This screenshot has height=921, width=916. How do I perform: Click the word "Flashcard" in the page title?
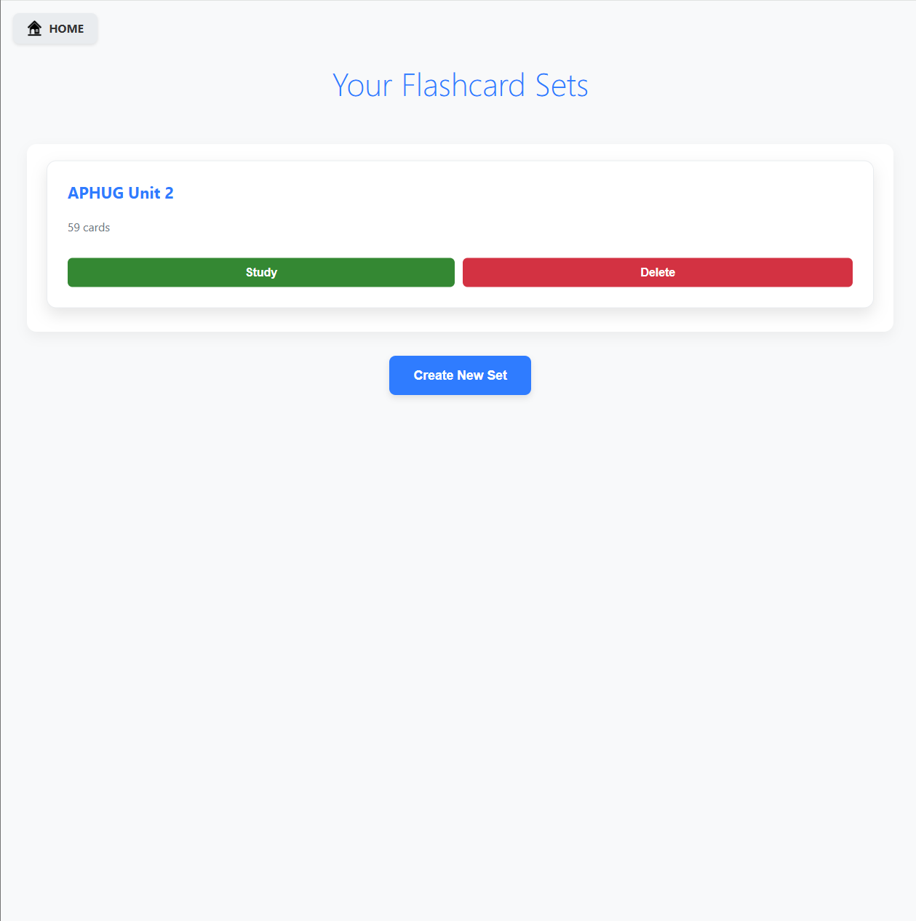463,85
